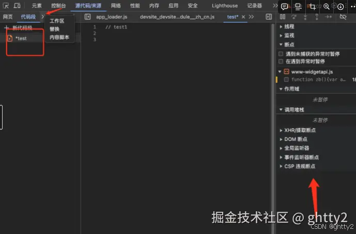
Task: Open the devsite_devsite...dule__zh_cn.js editor tab
Action: (x=177, y=17)
